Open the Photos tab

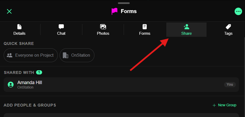pyautogui.click(x=103, y=30)
